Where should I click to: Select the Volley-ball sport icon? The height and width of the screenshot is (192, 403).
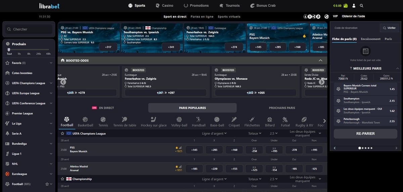tap(179, 122)
